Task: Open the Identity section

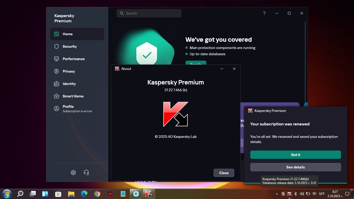Action: (69, 84)
